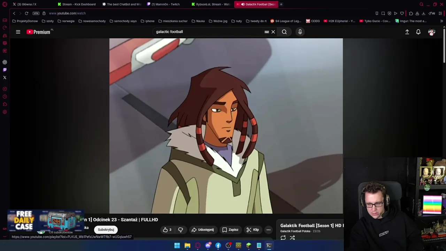Open GX Control speedometer icon in sidebar
This screenshot has height=251, width=446.
5,28
